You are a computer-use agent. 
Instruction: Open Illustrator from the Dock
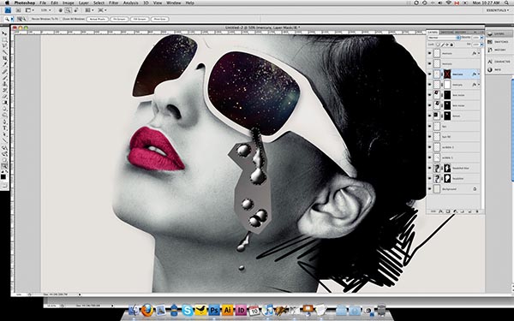pos(228,310)
